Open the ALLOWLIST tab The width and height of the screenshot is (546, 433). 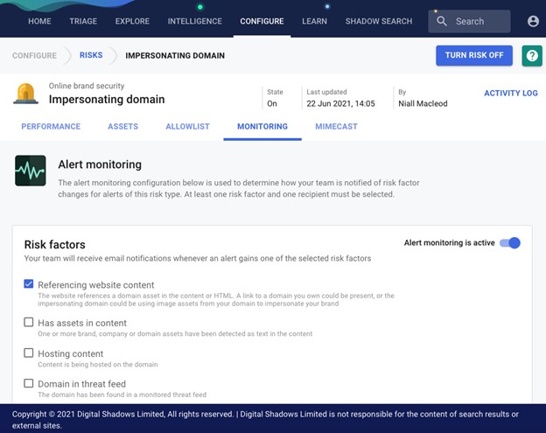[187, 126]
